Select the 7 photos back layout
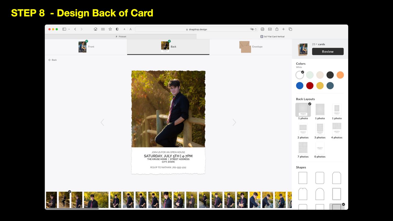Screen dimensions: 393x221 click(x=303, y=148)
